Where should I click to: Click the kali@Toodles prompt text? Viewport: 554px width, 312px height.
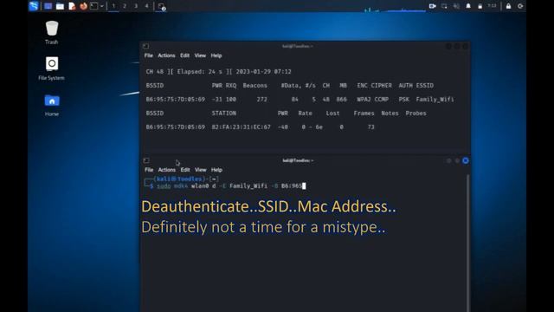pyautogui.click(x=179, y=179)
